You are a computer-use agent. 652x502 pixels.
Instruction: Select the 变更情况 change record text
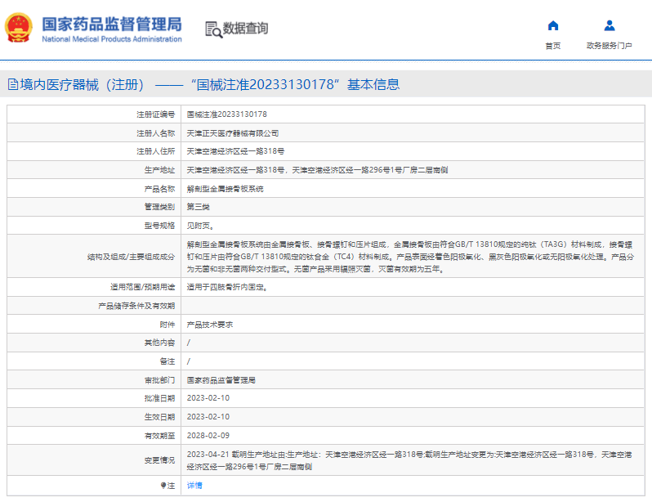pyautogui.click(x=409, y=460)
